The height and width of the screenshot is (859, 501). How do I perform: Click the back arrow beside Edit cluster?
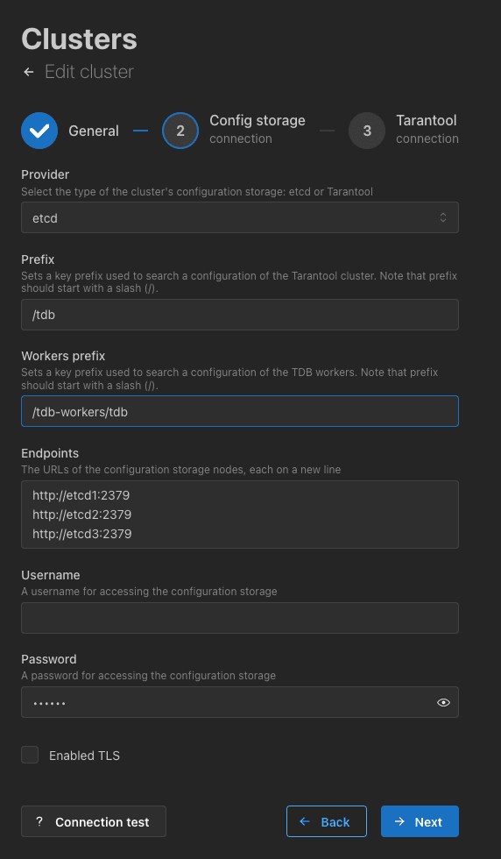tap(29, 72)
